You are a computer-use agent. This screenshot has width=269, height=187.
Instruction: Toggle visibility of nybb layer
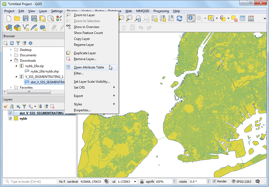[x=11, y=119]
